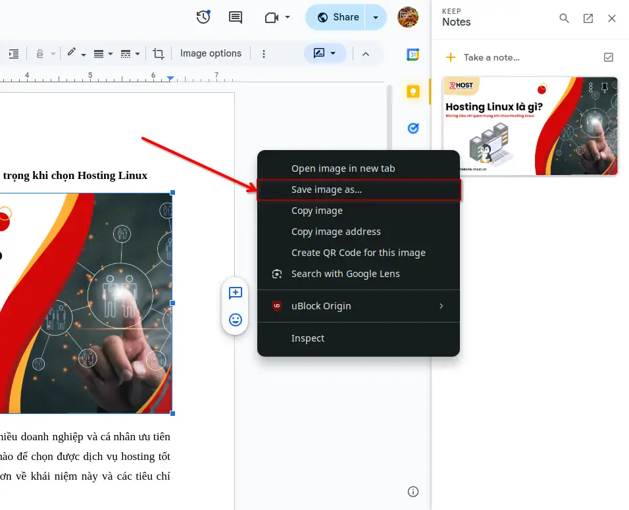Screen dimensions: 629x510
Task: Collapse the menus with the up chevron
Action: (365, 54)
